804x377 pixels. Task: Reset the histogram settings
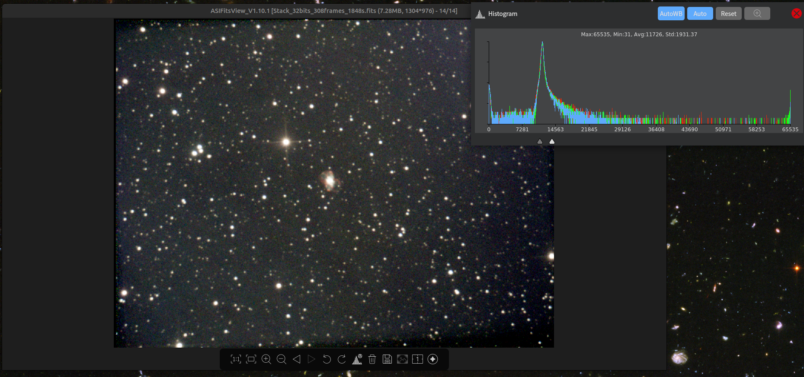(x=728, y=13)
